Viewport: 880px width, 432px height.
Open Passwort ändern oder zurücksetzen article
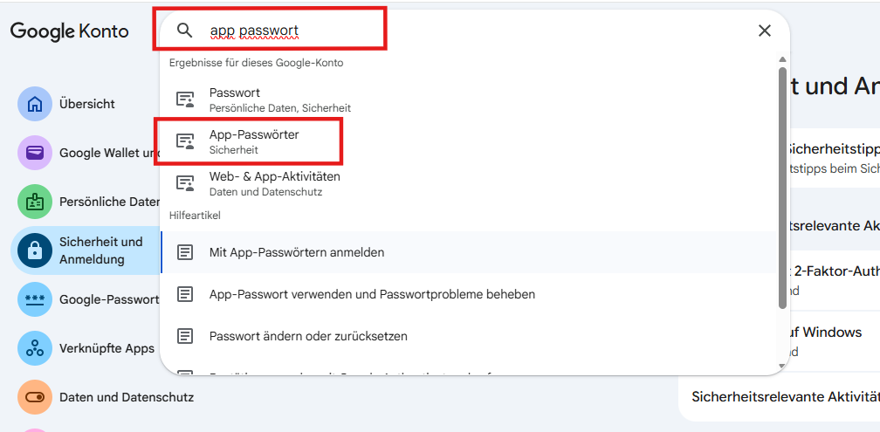coord(469,336)
